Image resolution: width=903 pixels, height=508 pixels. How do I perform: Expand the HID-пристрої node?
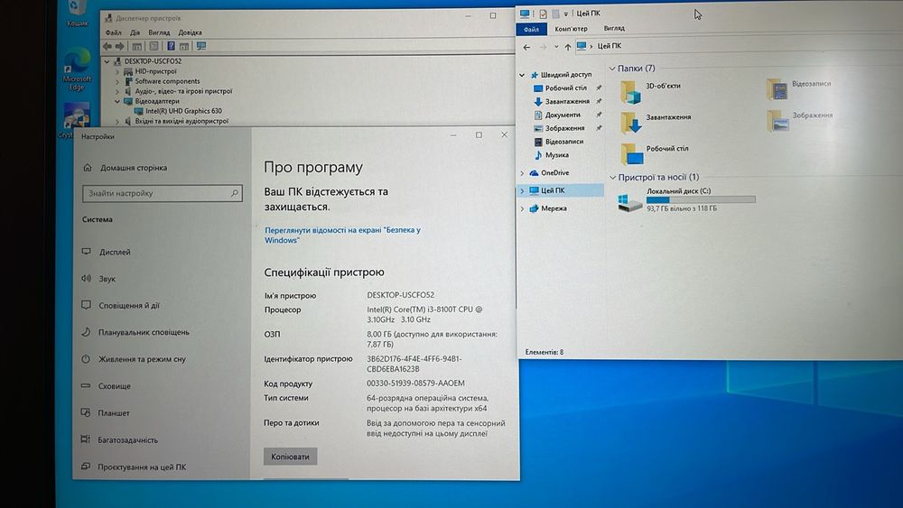(116, 71)
